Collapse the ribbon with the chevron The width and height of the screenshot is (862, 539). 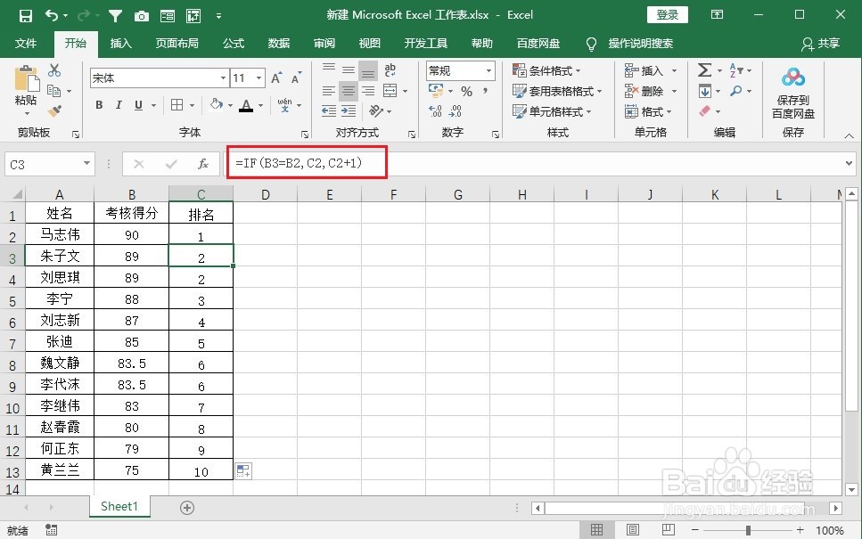[x=849, y=135]
